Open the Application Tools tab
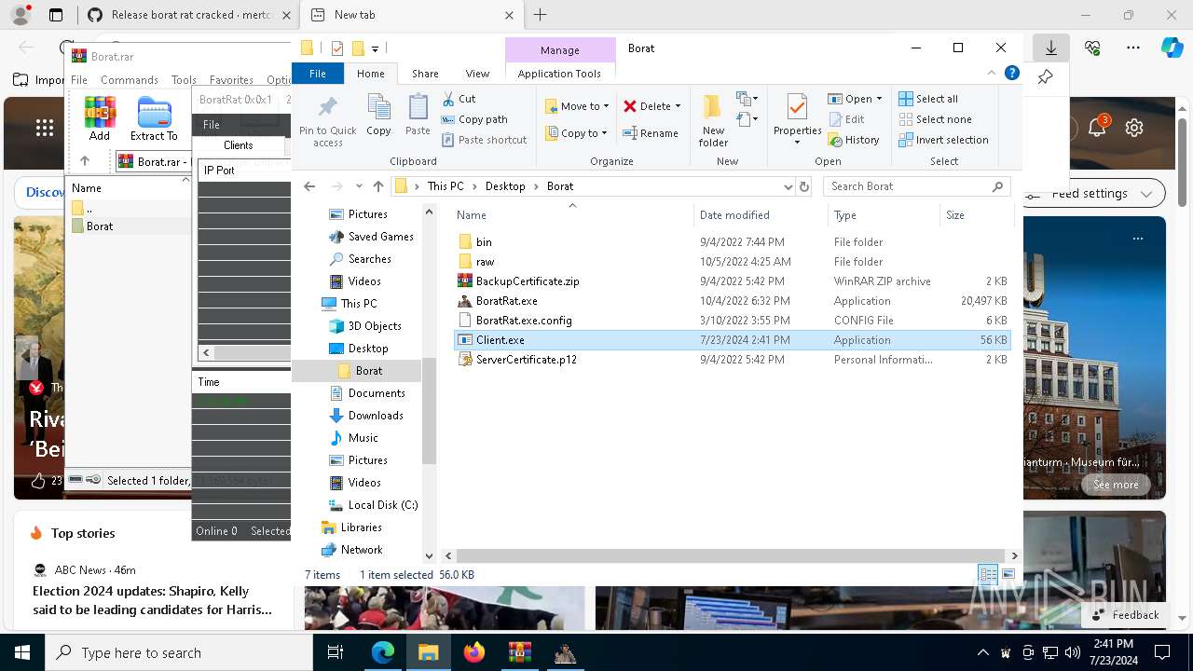Image resolution: width=1193 pixels, height=671 pixels. (559, 74)
